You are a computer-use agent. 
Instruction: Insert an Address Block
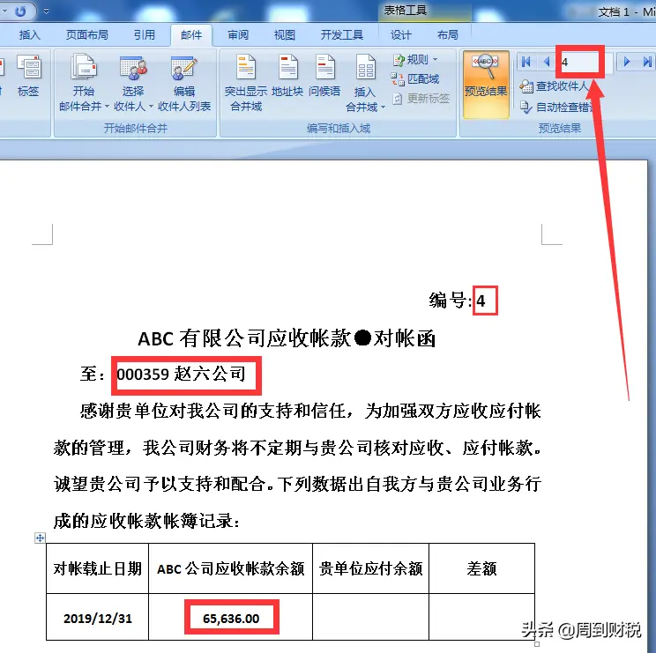[287, 74]
